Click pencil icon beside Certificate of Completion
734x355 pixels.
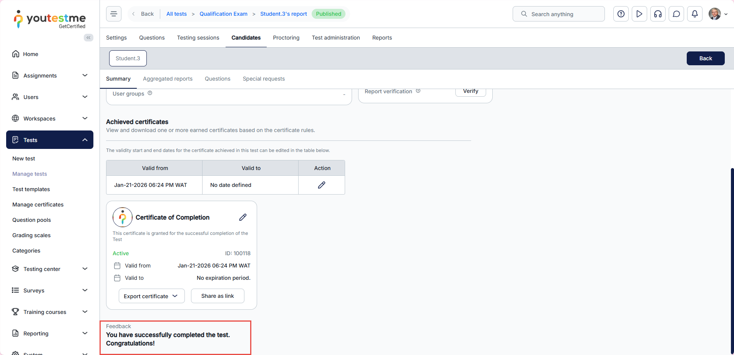[243, 217]
